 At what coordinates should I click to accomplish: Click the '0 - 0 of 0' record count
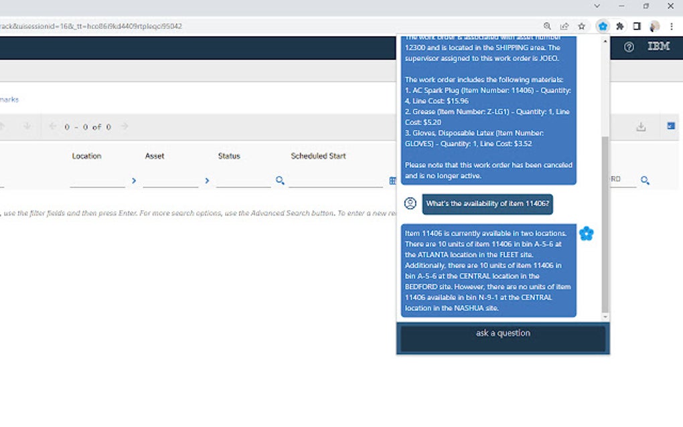point(88,126)
